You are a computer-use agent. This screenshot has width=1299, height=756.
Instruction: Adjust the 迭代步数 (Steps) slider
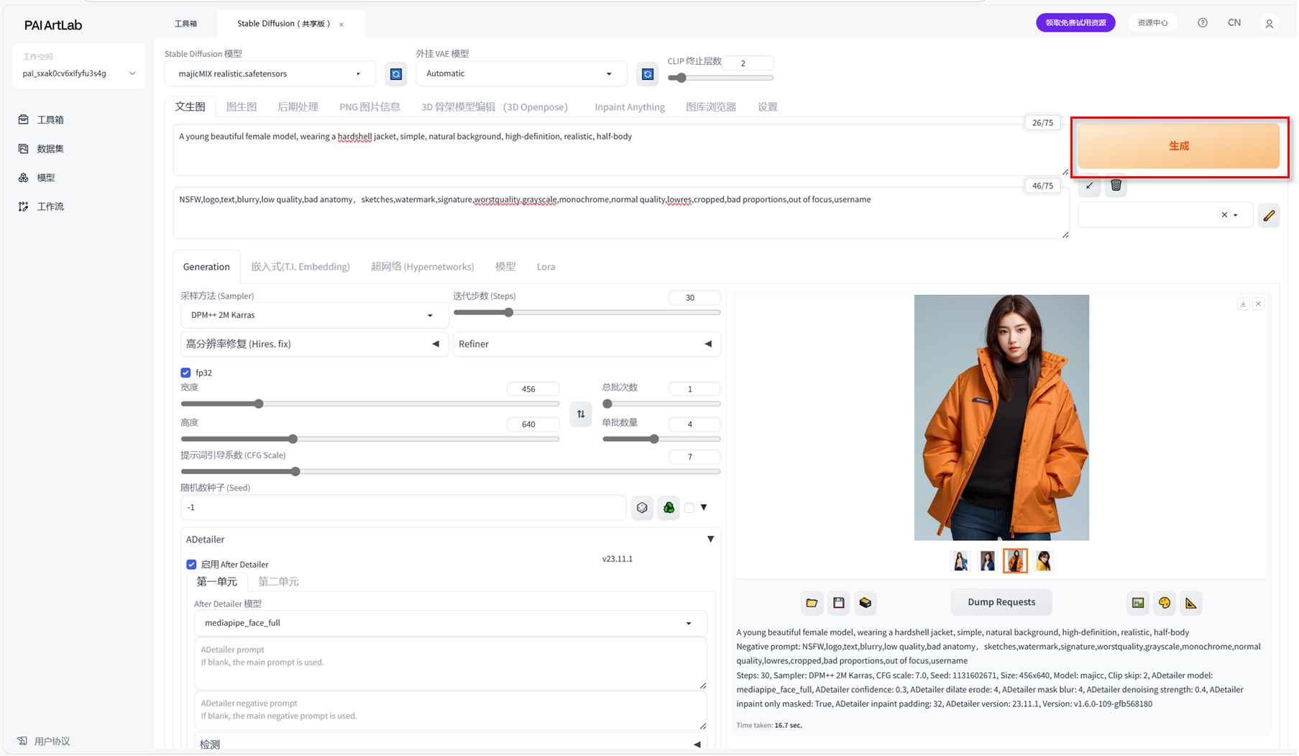[x=587, y=313]
